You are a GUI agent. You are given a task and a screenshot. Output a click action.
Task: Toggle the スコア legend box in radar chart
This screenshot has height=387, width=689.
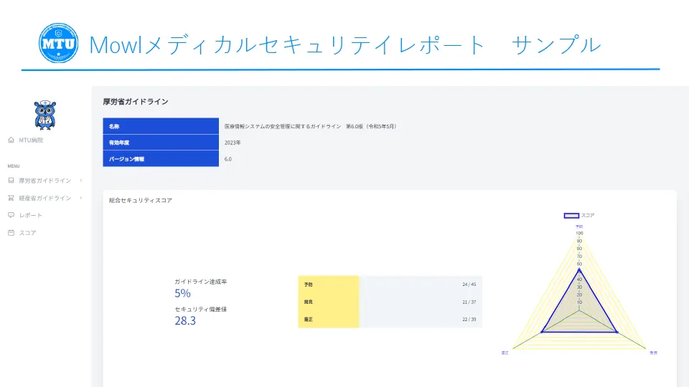pos(571,215)
